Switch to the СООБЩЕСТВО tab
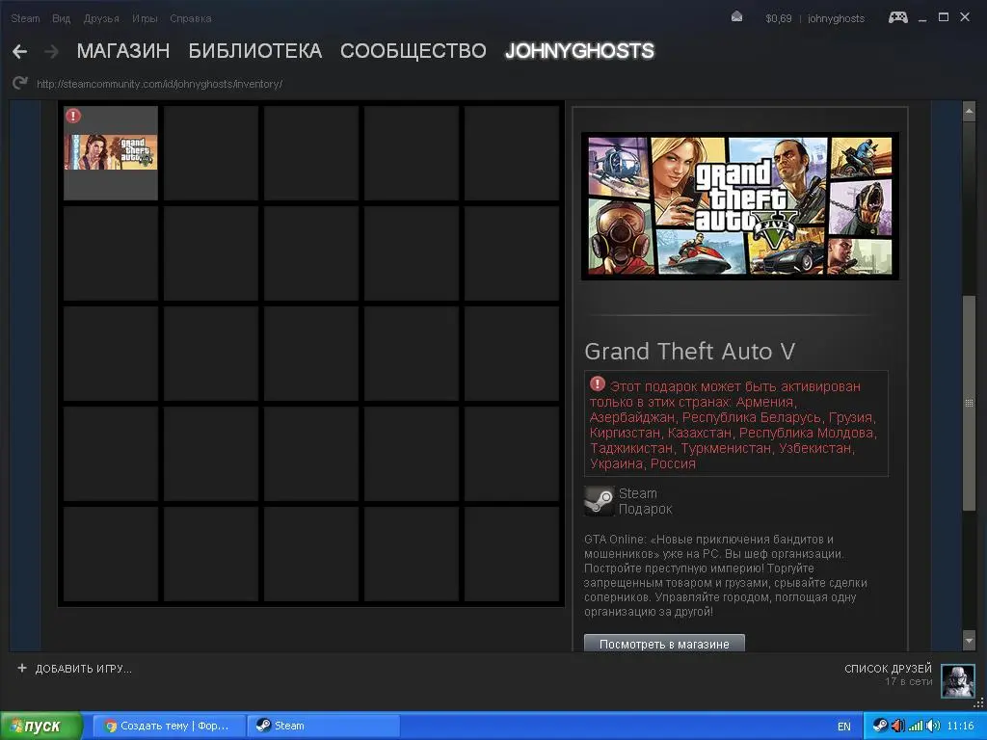The width and height of the screenshot is (987, 740). click(x=413, y=51)
